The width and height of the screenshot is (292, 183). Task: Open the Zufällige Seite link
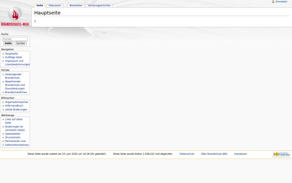coord(14,57)
